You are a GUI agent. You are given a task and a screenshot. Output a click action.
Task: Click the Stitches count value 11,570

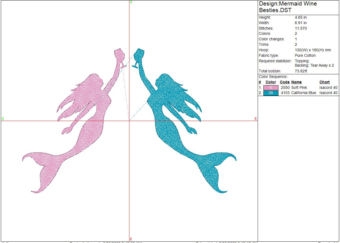pos(301,28)
